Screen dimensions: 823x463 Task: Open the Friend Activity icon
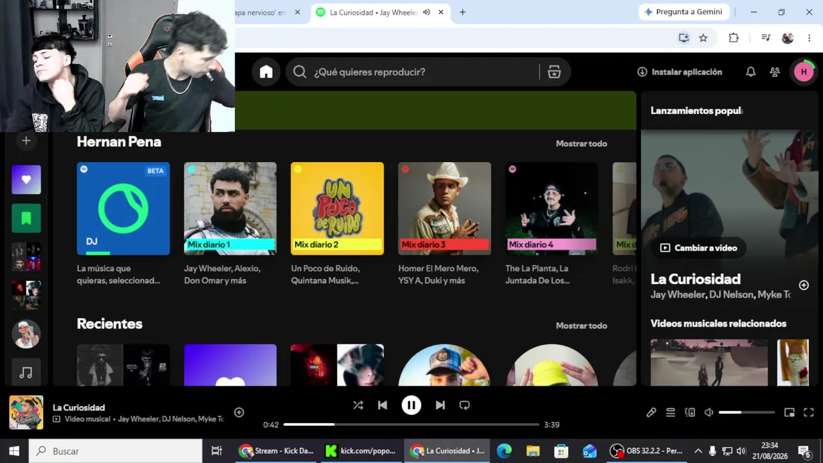point(775,72)
